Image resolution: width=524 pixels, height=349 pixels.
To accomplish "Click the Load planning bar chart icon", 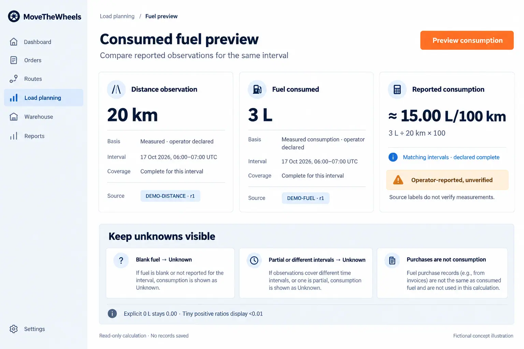I will coord(14,98).
